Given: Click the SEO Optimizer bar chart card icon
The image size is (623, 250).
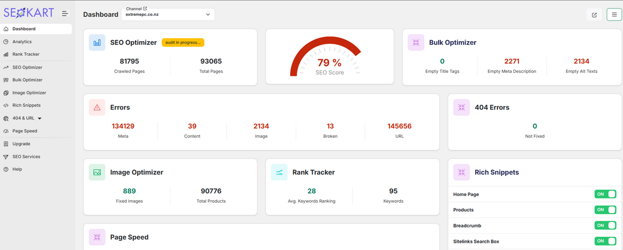Looking at the screenshot, I should coord(97,42).
